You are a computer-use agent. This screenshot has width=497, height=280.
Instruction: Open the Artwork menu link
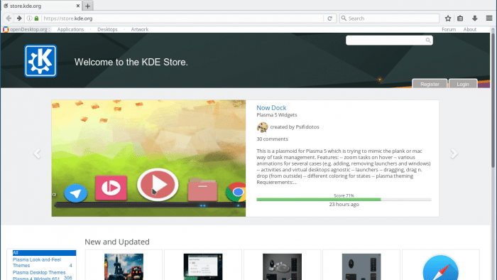point(140,29)
